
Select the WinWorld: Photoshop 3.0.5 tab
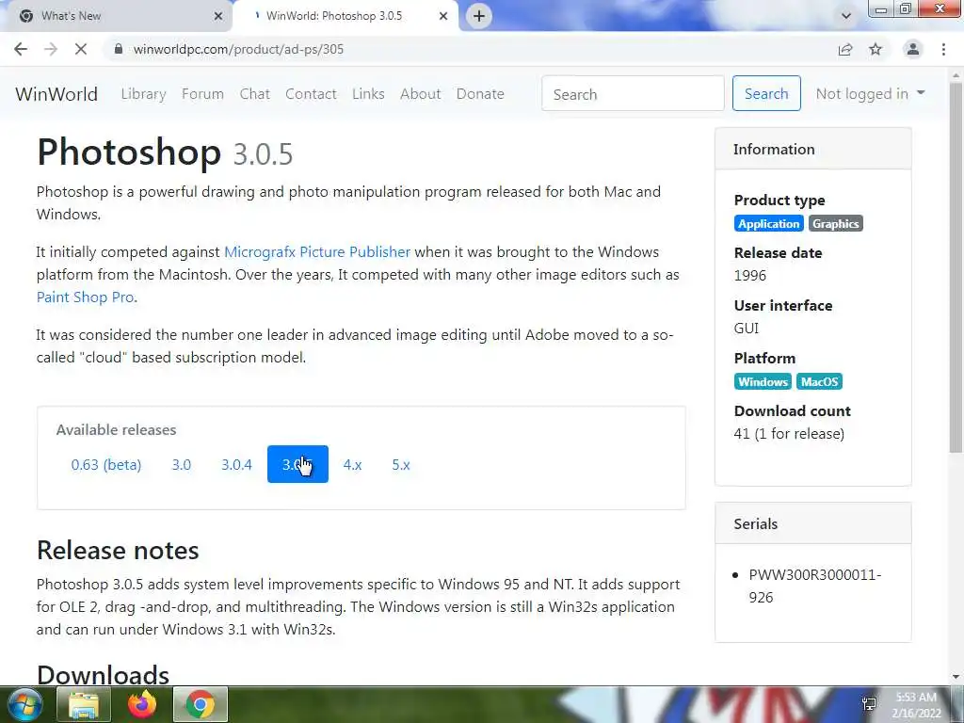coord(346,16)
